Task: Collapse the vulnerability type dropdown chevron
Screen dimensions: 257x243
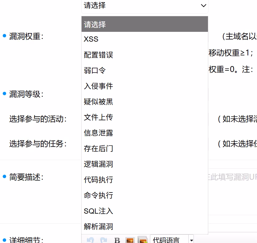Action: tap(203, 6)
